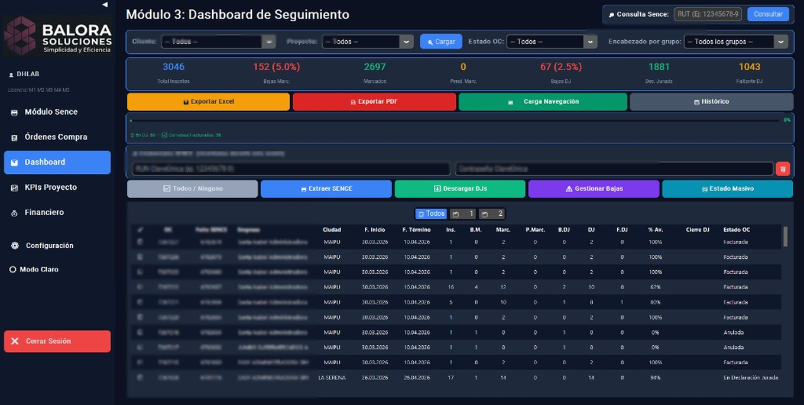This screenshot has width=804, height=405.
Task: Click the P.Marc. column header
Action: tap(535, 229)
